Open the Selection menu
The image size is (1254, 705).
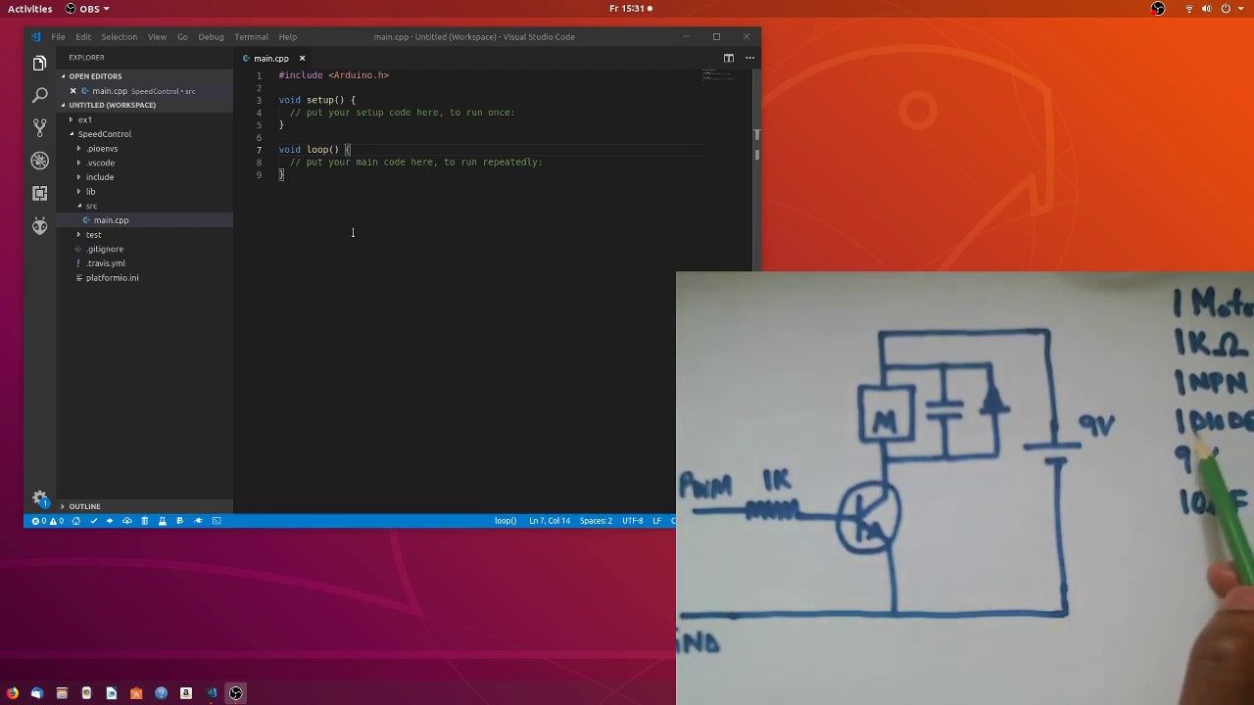[119, 37]
